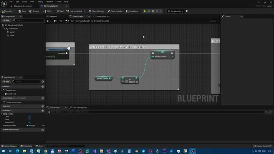Open the Diff dropdown
Viewport: 274px width, 154px height.
[x=48, y=11]
